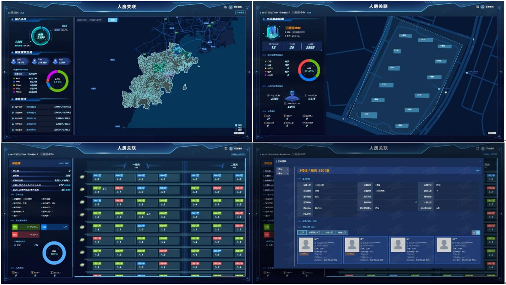The image size is (506, 285).
Task: Switch resident cards to list view toggle
Action: (x=474, y=232)
